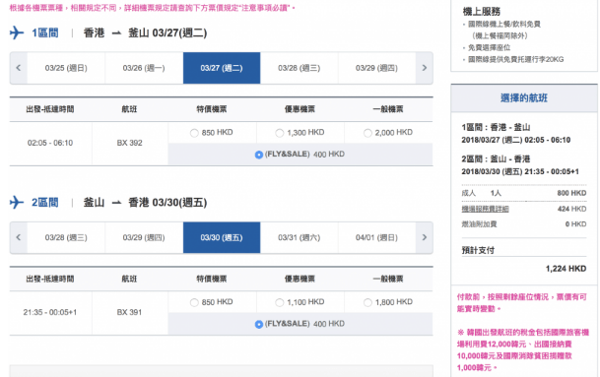Click the airplane icon beside 1區間
Image resolution: width=600 pixels, height=377 pixels.
coord(17,32)
